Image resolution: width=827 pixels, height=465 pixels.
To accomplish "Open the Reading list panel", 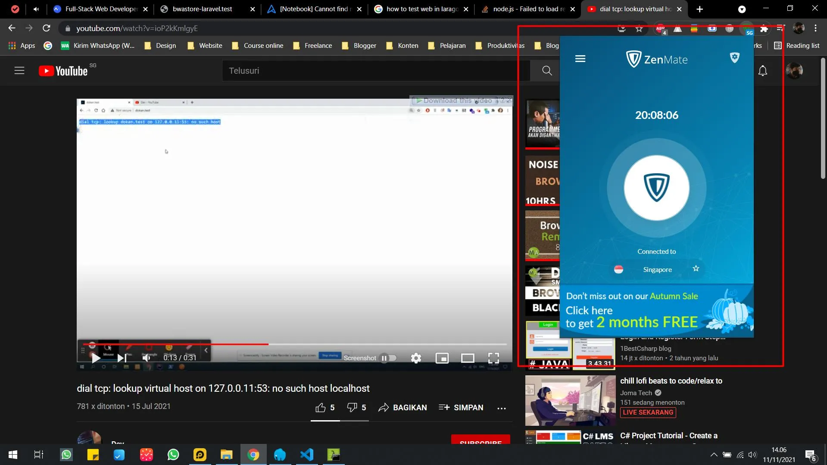I will [x=797, y=46].
